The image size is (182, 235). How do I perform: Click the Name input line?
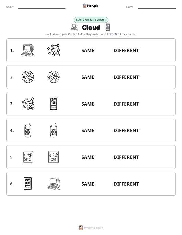point(42,7)
